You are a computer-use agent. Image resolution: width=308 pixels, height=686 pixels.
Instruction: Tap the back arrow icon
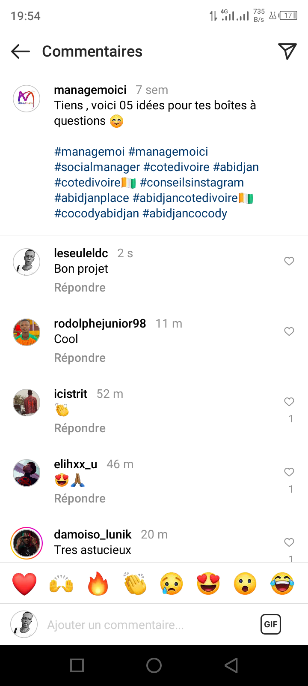(21, 51)
